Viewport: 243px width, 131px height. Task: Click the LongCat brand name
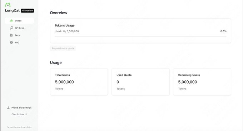tap(12, 10)
